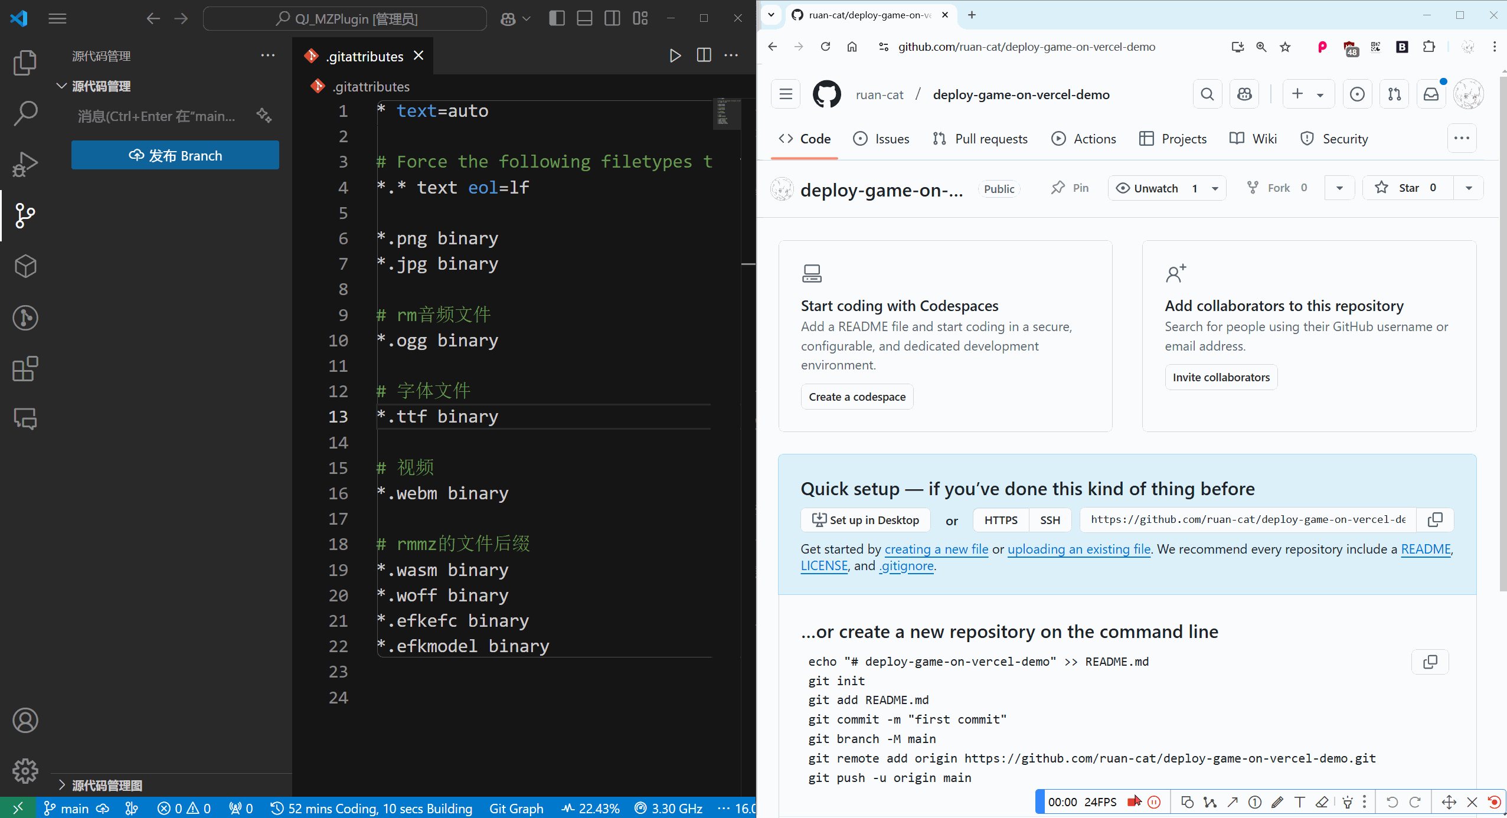Open the Accounts icon in VS Code
1507x818 pixels.
coord(25,721)
